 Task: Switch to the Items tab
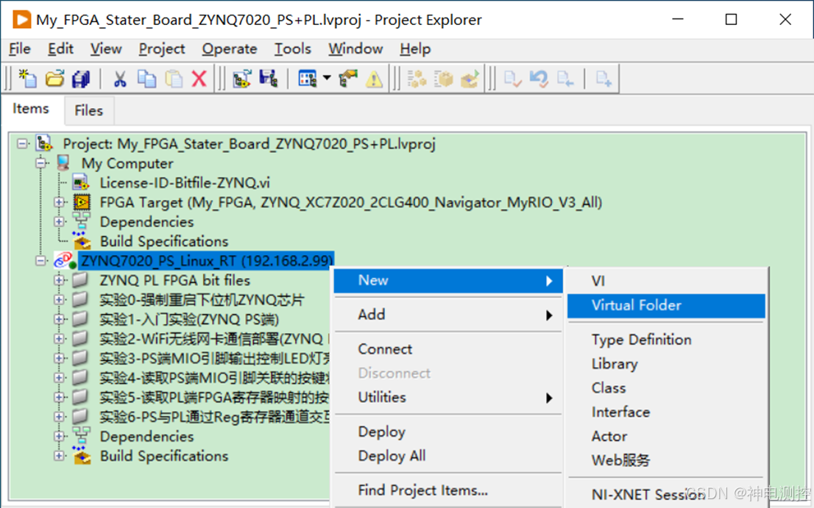[x=31, y=109]
